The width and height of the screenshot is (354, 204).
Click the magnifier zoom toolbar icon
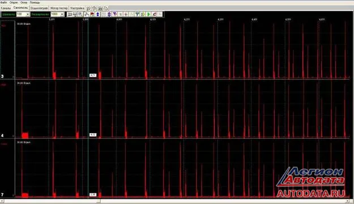(80, 14)
